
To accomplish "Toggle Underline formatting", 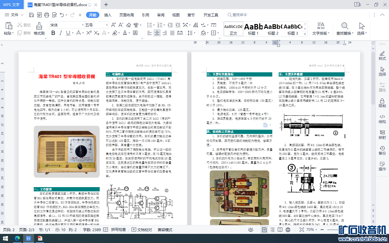I will pyautogui.click(x=68, y=33).
